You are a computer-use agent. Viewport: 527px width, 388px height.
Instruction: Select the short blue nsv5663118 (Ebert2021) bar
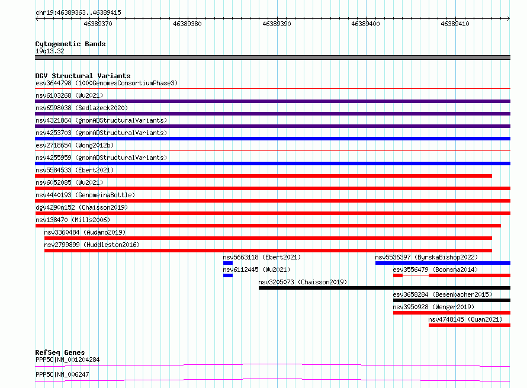228,263
